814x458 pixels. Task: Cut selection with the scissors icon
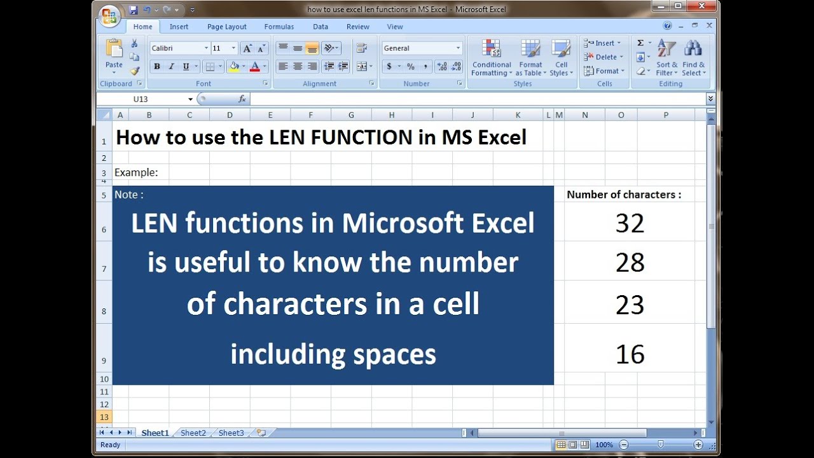134,44
